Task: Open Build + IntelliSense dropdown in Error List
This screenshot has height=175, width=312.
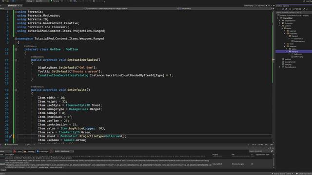Action: pos(64,151)
